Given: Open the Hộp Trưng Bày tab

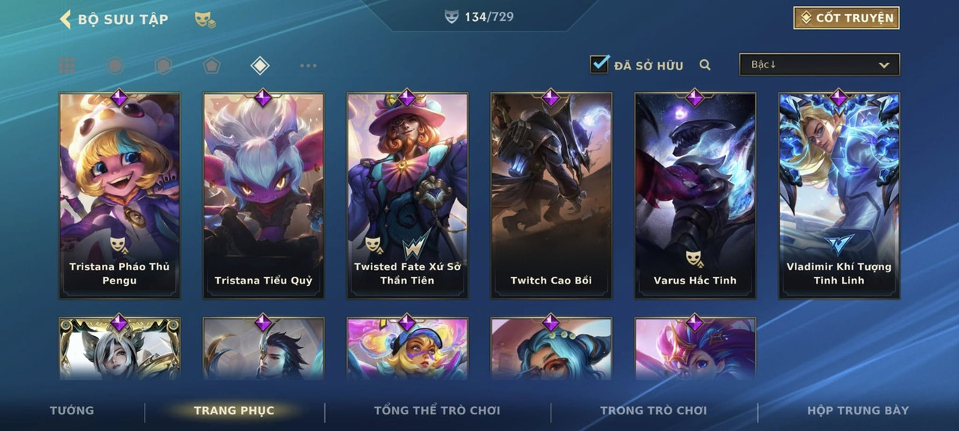Looking at the screenshot, I should pyautogui.click(x=858, y=410).
